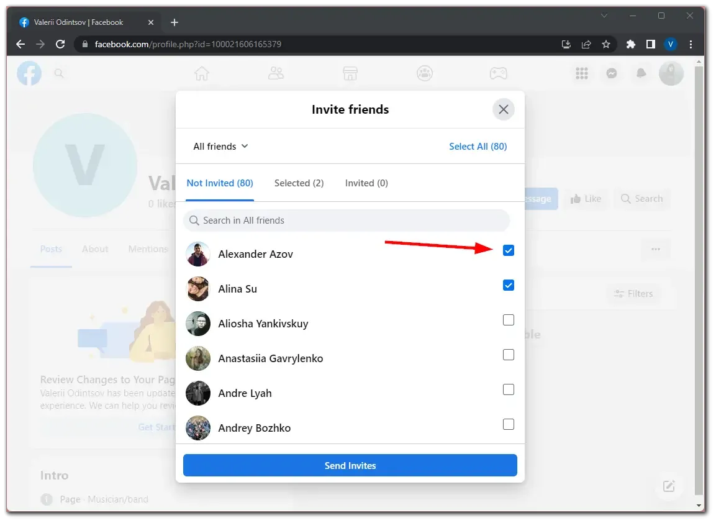
Task: Click the browser forward arrow
Action: point(40,44)
